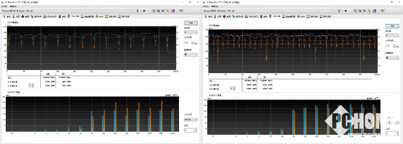This screenshot has height=144, width=403.
Task: Open options tool icon in right window
Action: [369, 11]
